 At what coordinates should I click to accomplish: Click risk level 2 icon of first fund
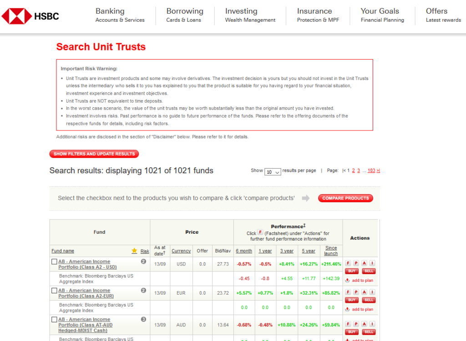click(x=143, y=262)
